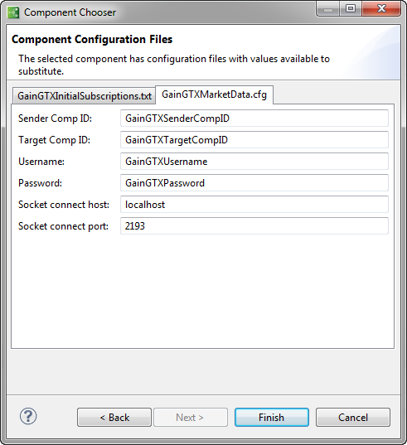
Task: Click the Sender Comp ID label
Action: pos(55,119)
